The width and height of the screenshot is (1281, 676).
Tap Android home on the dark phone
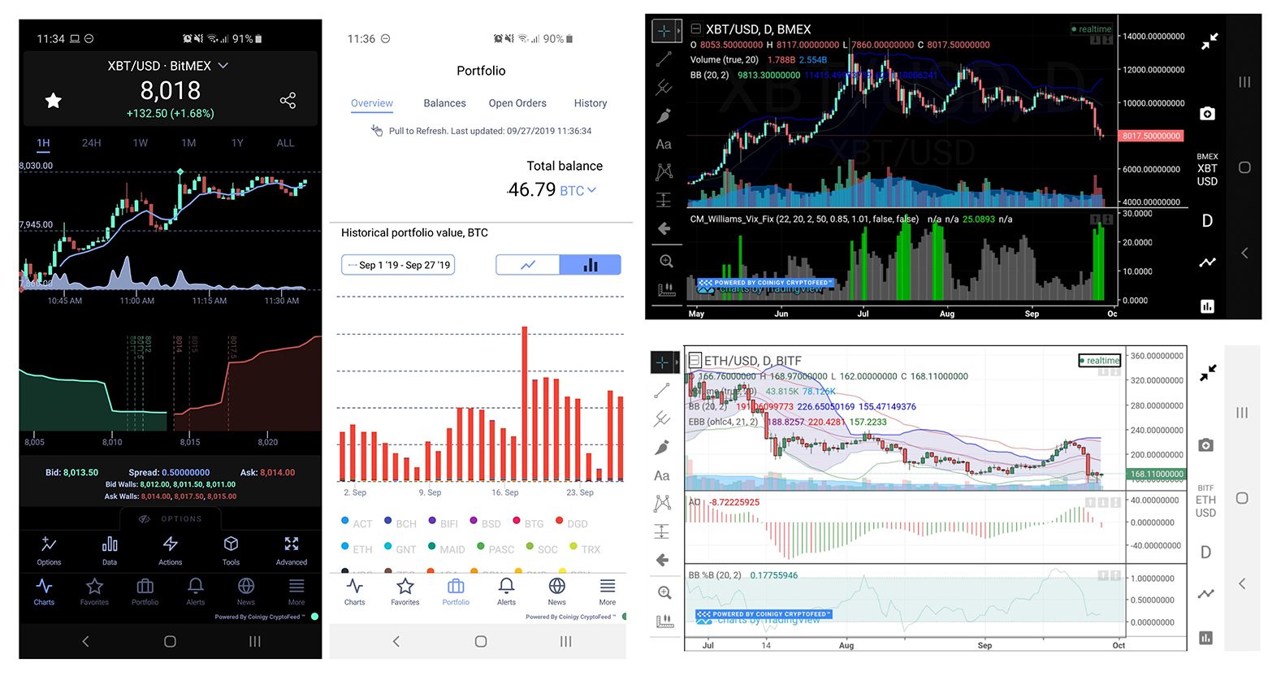tap(170, 641)
